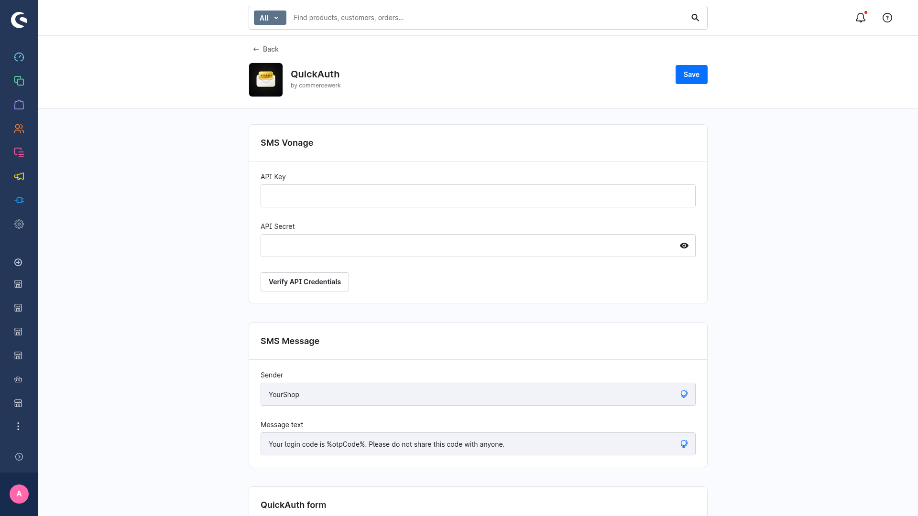
Task: Open the basket sales channel icon
Action: click(x=18, y=379)
